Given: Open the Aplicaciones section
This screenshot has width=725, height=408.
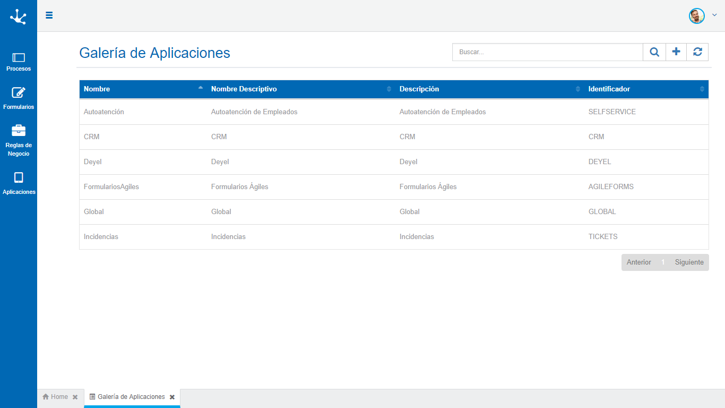Looking at the screenshot, I should point(19,184).
